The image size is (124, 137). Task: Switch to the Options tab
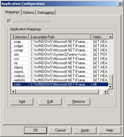click(28, 13)
